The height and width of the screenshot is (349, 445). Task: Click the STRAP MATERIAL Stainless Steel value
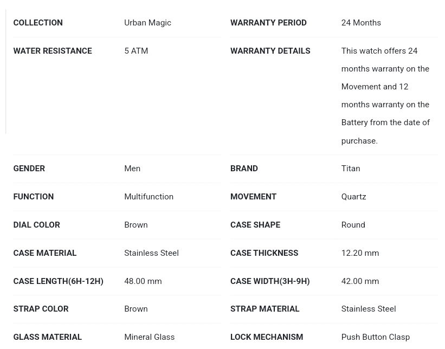tap(369, 309)
